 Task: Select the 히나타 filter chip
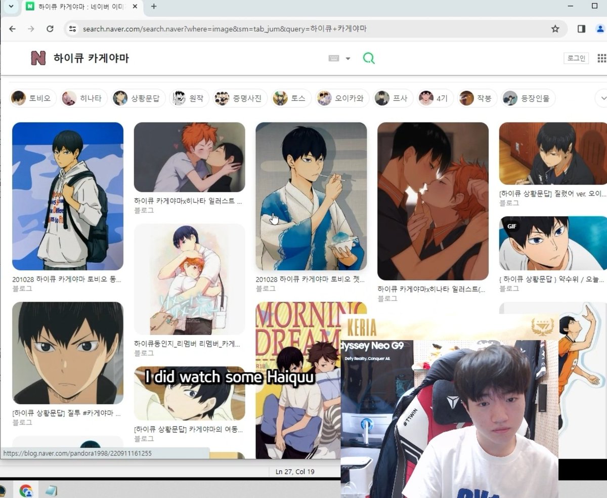point(83,98)
